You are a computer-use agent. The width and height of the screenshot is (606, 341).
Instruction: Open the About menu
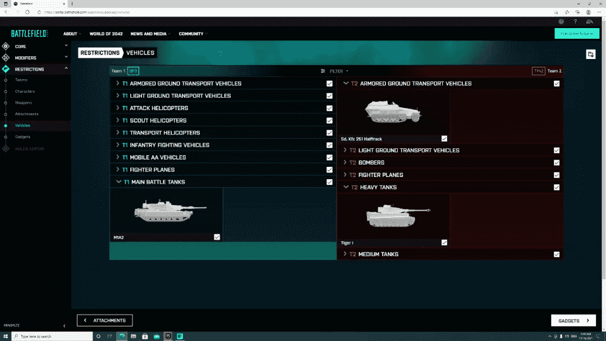[72, 34]
